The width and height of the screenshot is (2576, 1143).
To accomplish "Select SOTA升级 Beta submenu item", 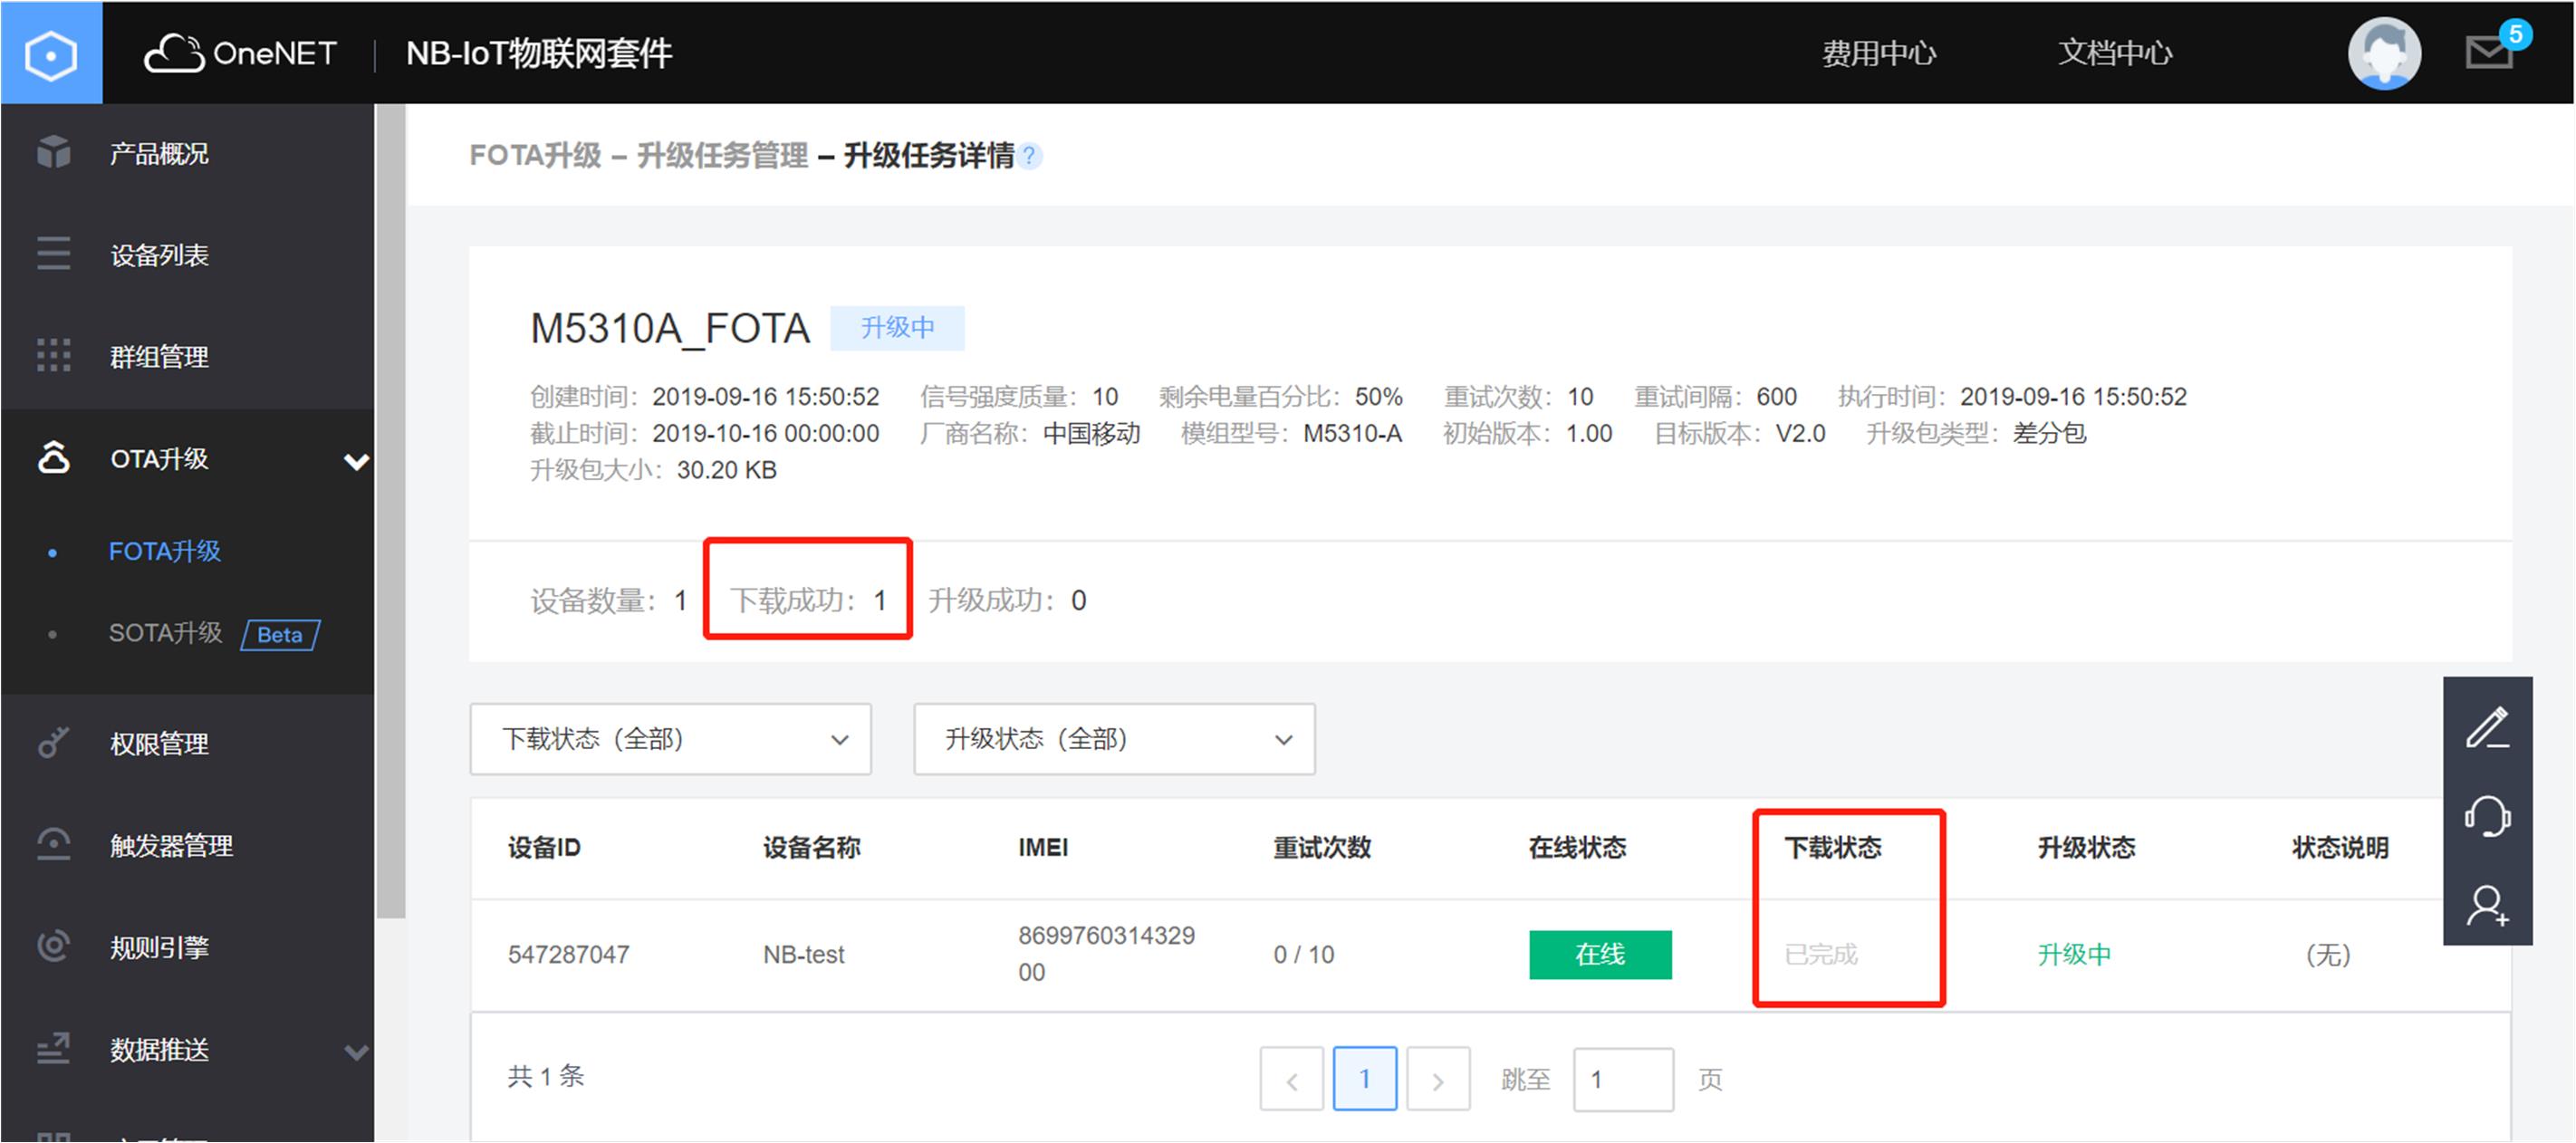I will pos(214,633).
